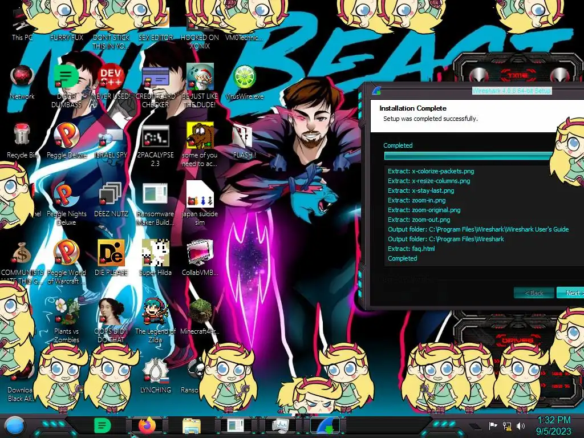Open the DONT STICK THIS IN YO... shortcut
Viewport: 584px width, 438px height.
click(x=111, y=41)
